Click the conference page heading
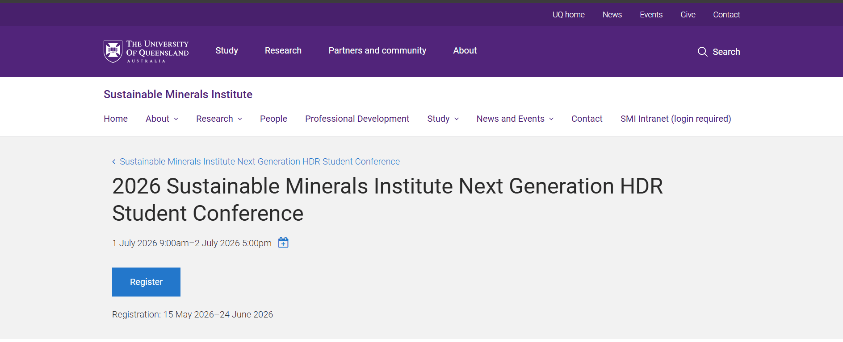The height and width of the screenshot is (342, 843). point(387,200)
